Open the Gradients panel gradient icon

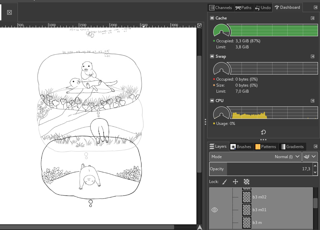coord(283,146)
